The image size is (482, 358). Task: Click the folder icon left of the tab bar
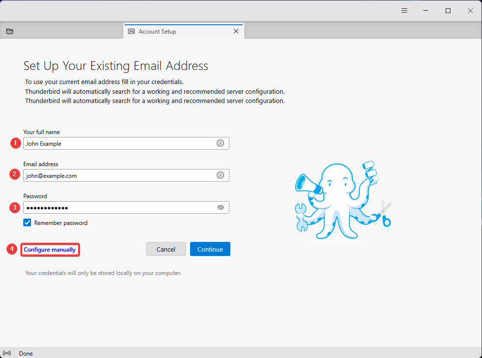pos(10,32)
